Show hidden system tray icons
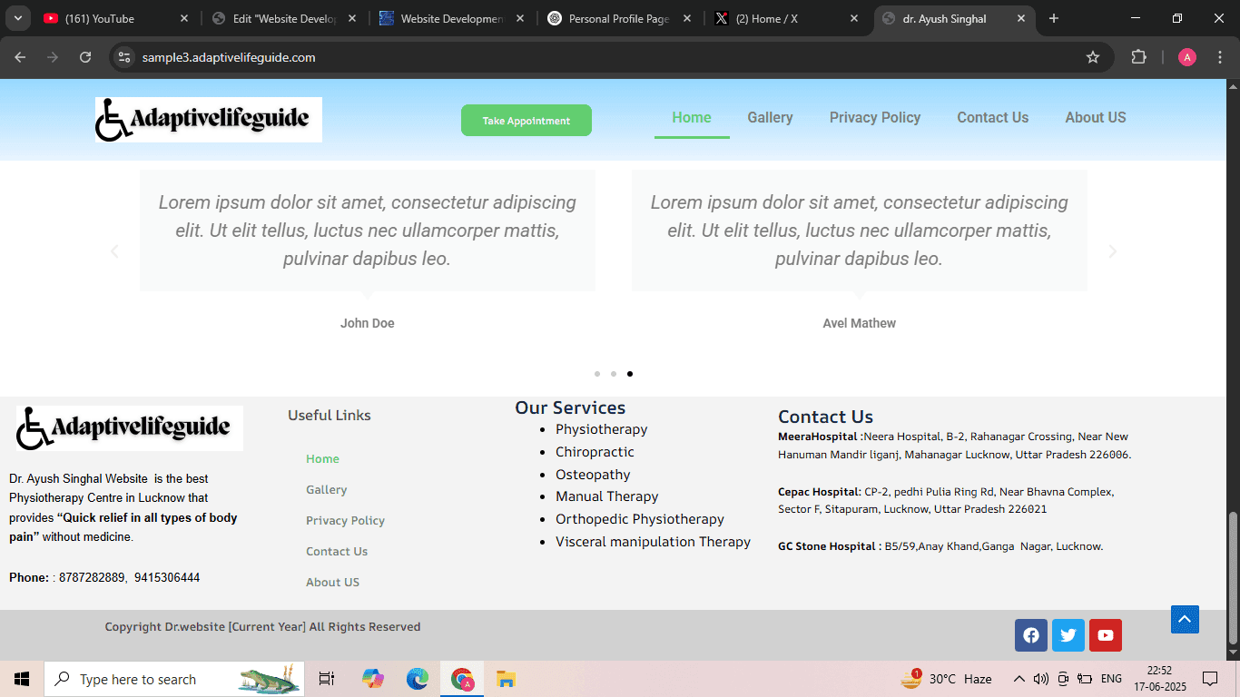This screenshot has width=1240, height=697. click(1019, 679)
